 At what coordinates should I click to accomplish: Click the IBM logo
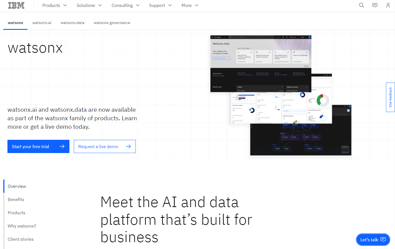[x=16, y=6]
